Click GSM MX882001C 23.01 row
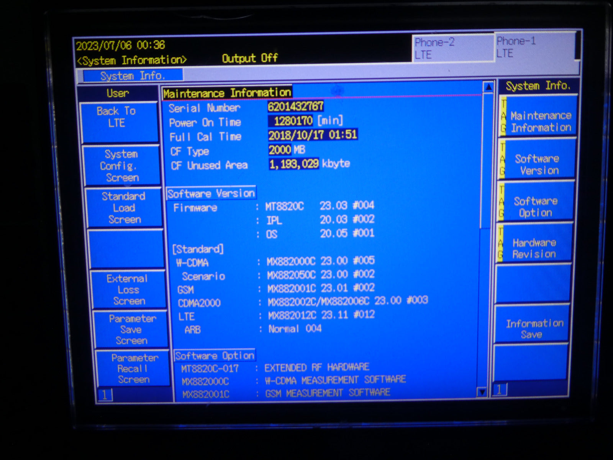The height and width of the screenshot is (460, 613). [276, 288]
